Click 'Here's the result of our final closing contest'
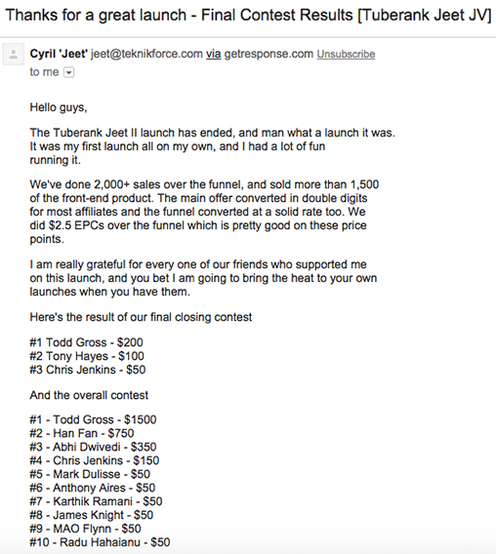 click(x=141, y=317)
